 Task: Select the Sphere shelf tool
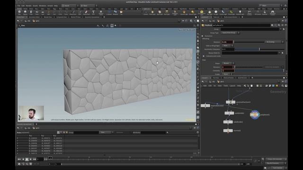(25, 13)
